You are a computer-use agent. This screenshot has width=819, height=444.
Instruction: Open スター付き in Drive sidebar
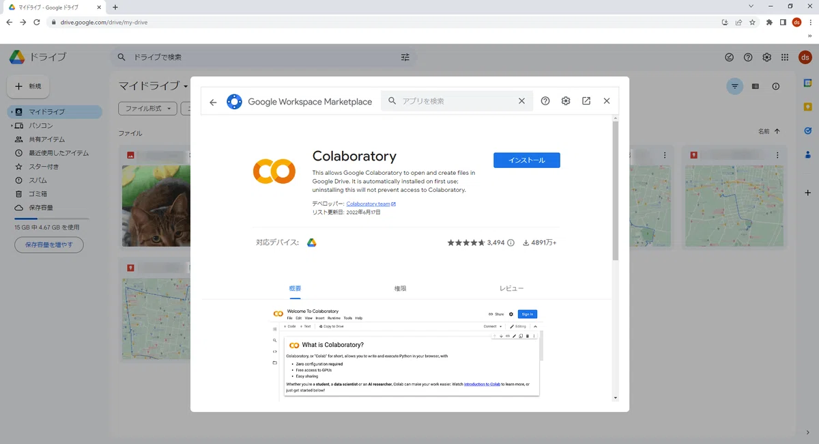tap(44, 167)
